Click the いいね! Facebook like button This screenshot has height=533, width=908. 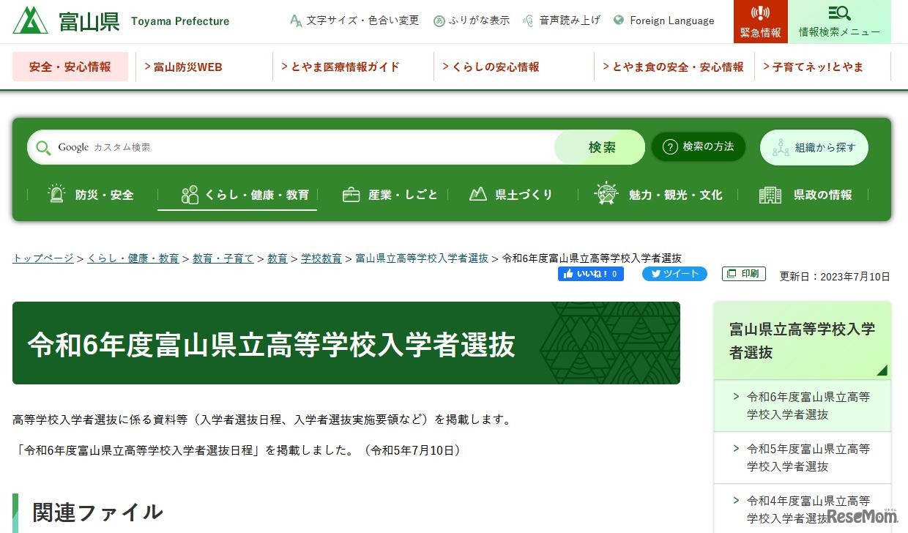pyautogui.click(x=591, y=274)
